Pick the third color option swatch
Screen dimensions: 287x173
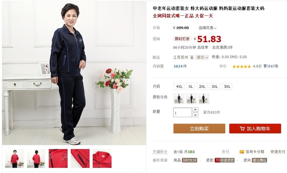[x=204, y=99]
